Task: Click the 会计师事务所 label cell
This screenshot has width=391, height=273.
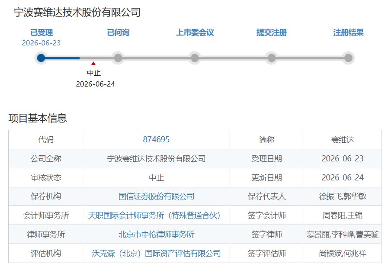Action: coord(46,215)
